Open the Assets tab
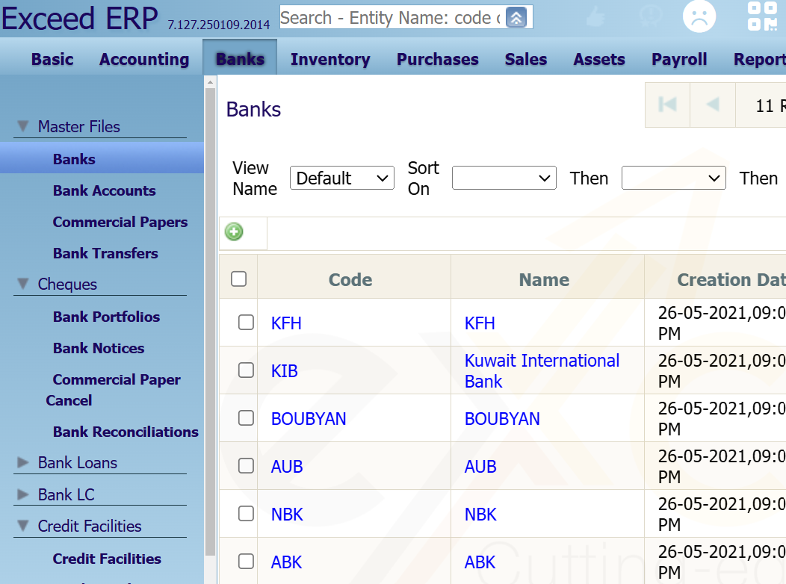786x584 pixels. [599, 59]
